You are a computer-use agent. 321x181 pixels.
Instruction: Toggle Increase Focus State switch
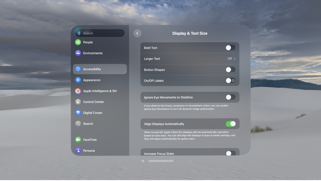coord(231,153)
